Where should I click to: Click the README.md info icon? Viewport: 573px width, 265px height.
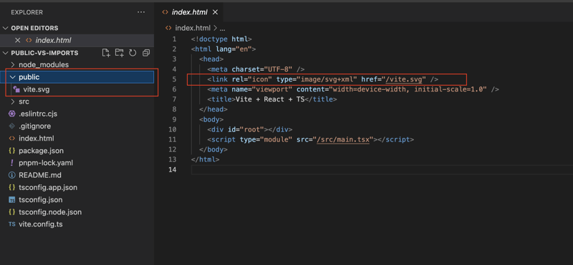(11, 175)
